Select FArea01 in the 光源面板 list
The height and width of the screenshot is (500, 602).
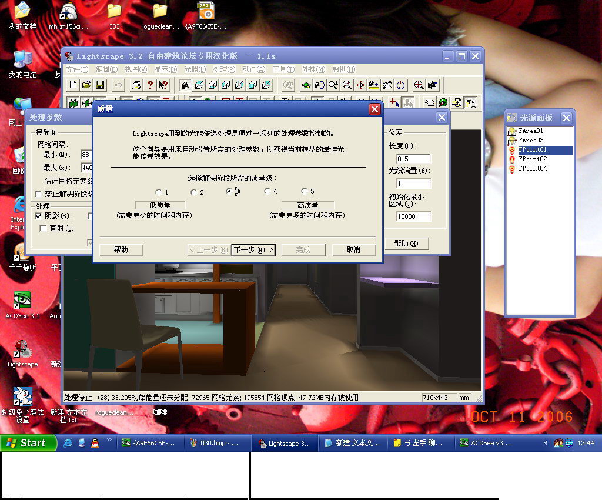click(531, 131)
